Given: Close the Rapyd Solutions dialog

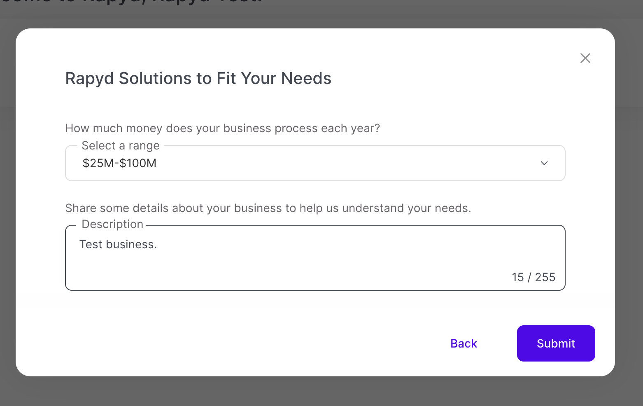Looking at the screenshot, I should tap(585, 58).
